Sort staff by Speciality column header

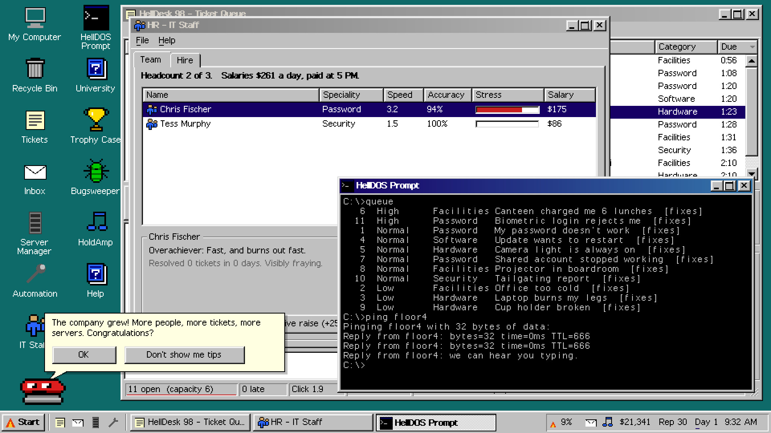coord(351,95)
